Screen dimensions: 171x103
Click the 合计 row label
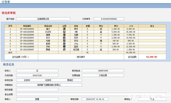(x=10, y=52)
